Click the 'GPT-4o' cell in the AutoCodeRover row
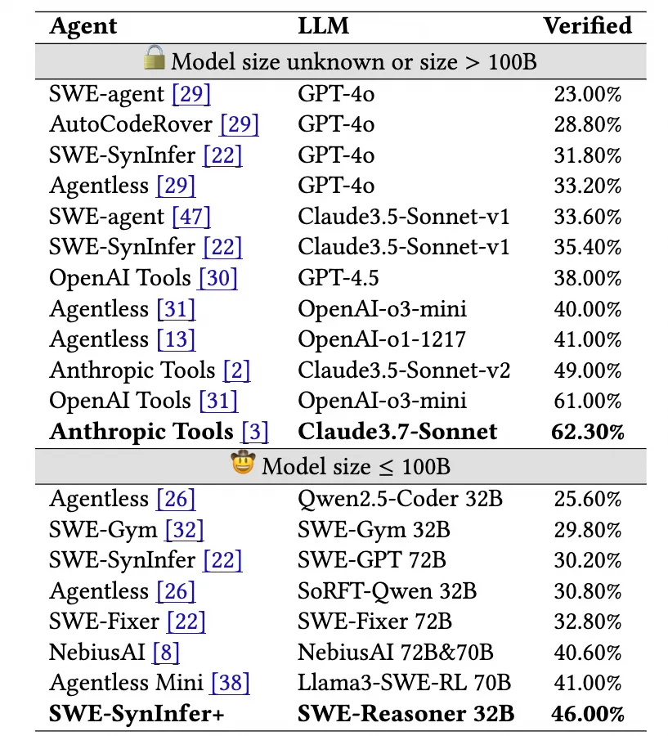The height and width of the screenshot is (736, 668). click(x=336, y=124)
